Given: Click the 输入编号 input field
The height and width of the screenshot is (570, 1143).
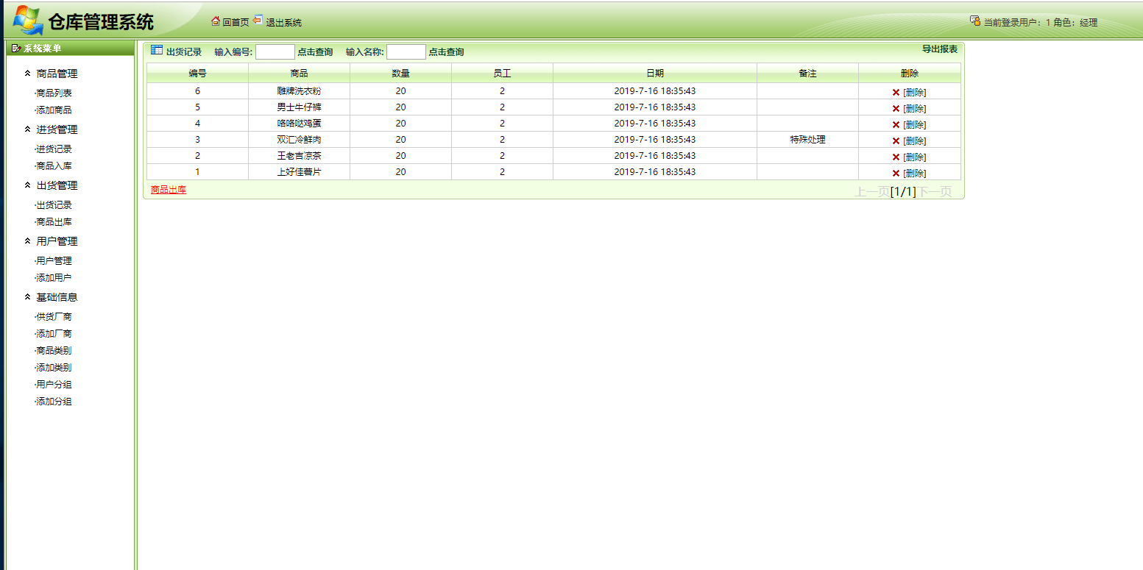Looking at the screenshot, I should pos(275,51).
